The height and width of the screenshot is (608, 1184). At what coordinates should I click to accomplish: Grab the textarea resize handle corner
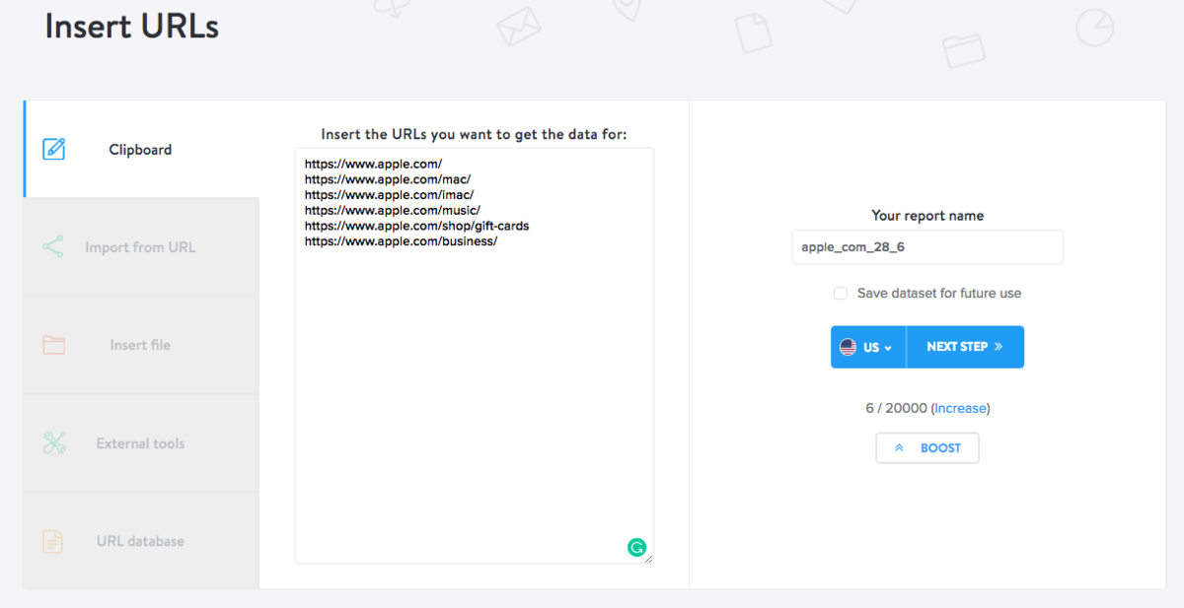click(x=648, y=559)
